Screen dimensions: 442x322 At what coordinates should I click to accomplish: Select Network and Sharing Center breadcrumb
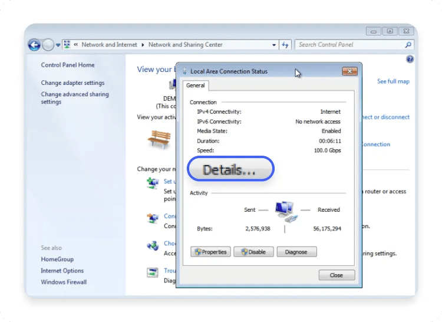pos(185,45)
